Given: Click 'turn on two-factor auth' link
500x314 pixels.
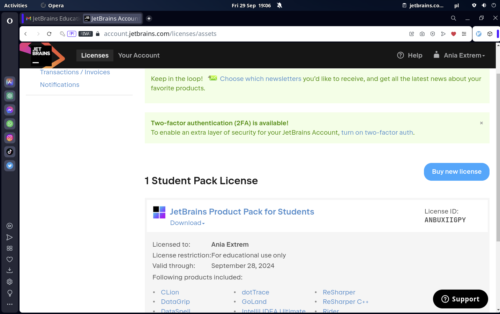Looking at the screenshot, I should [377, 133].
